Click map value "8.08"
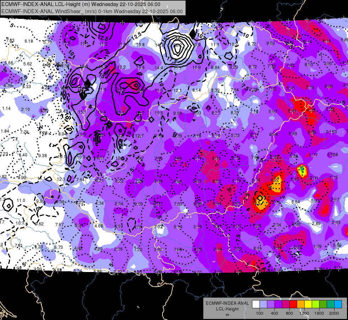The image size is (348, 320). (x=158, y=181)
